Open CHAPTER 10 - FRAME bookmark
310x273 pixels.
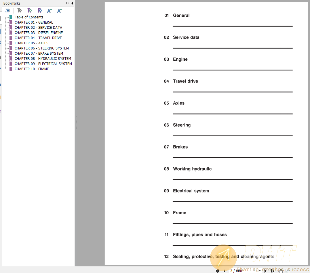[x=32, y=69]
